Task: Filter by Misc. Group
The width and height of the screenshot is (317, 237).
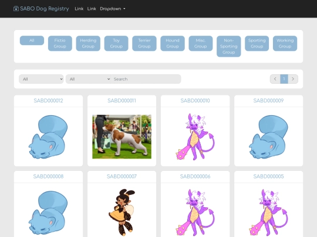Action: [201, 43]
